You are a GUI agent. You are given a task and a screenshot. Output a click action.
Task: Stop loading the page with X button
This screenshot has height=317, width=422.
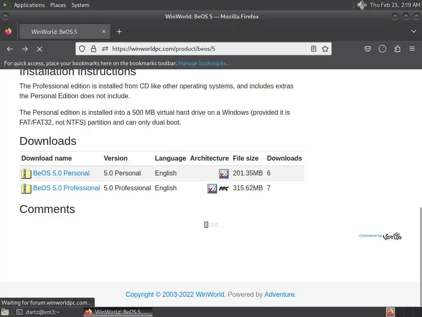click(x=40, y=49)
